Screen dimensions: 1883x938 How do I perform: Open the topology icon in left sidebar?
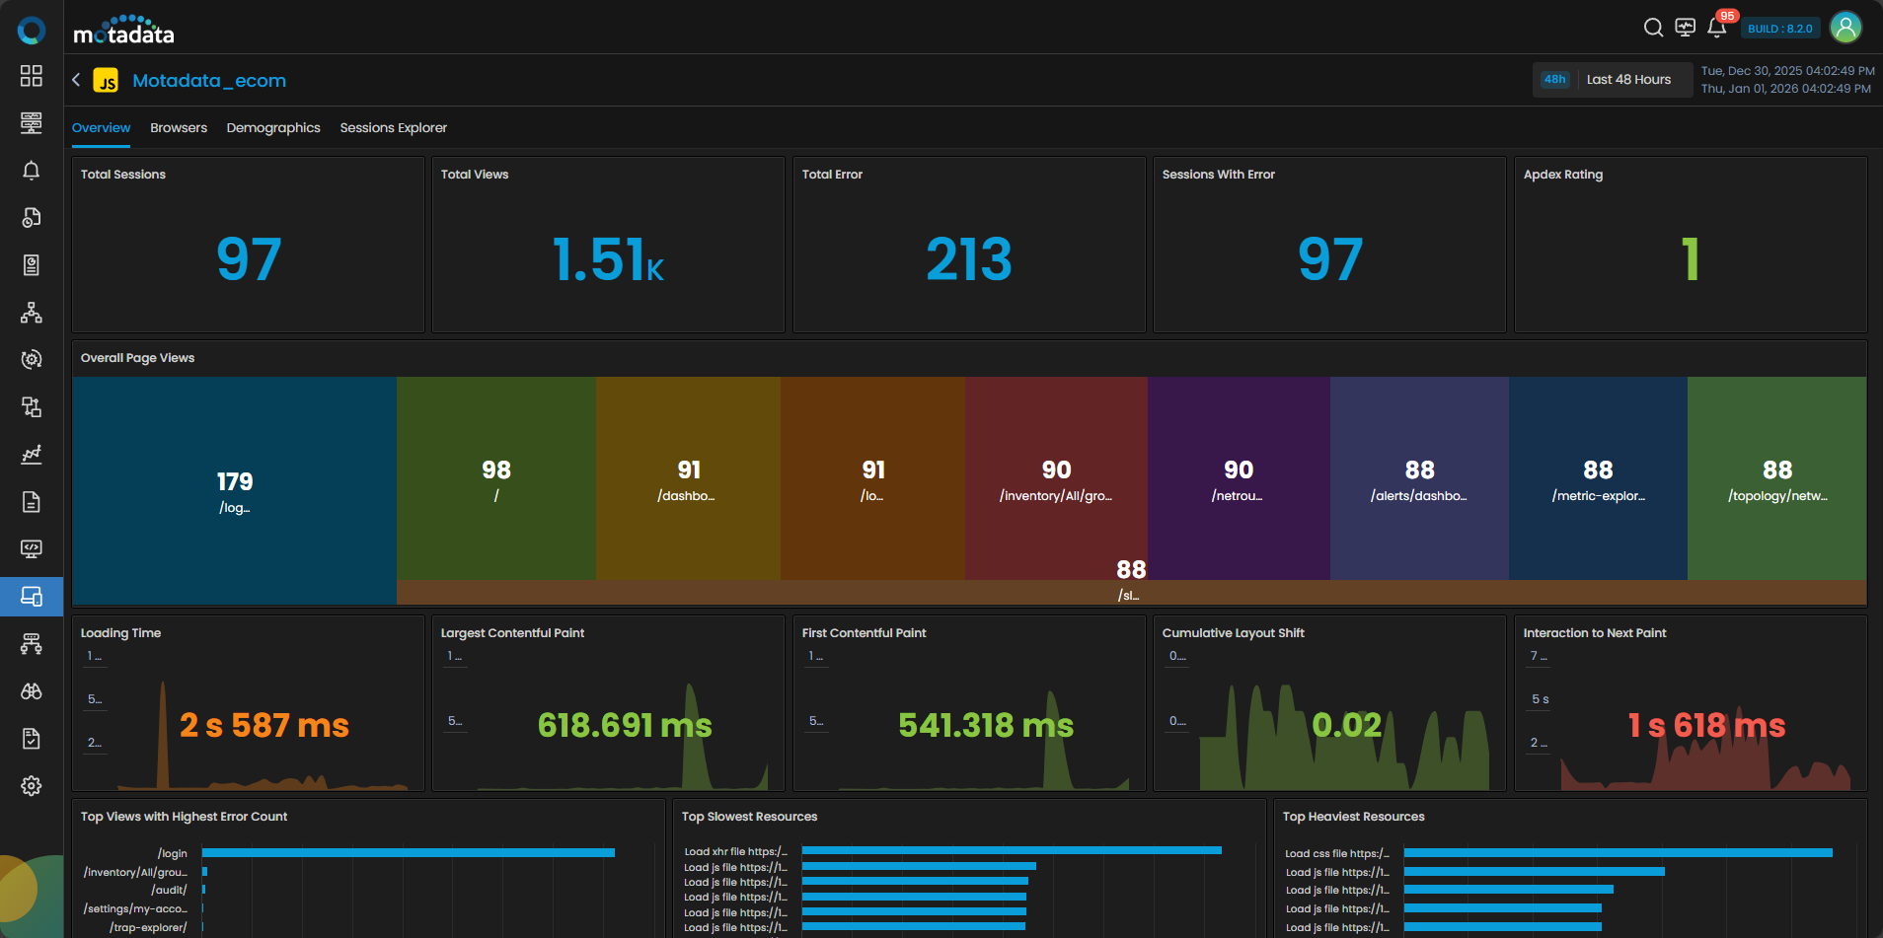[x=32, y=313]
